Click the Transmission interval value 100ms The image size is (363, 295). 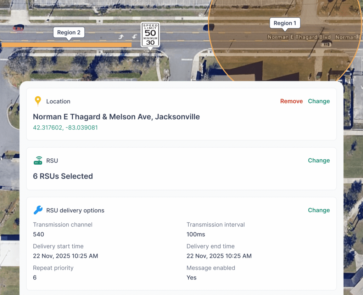coord(196,234)
